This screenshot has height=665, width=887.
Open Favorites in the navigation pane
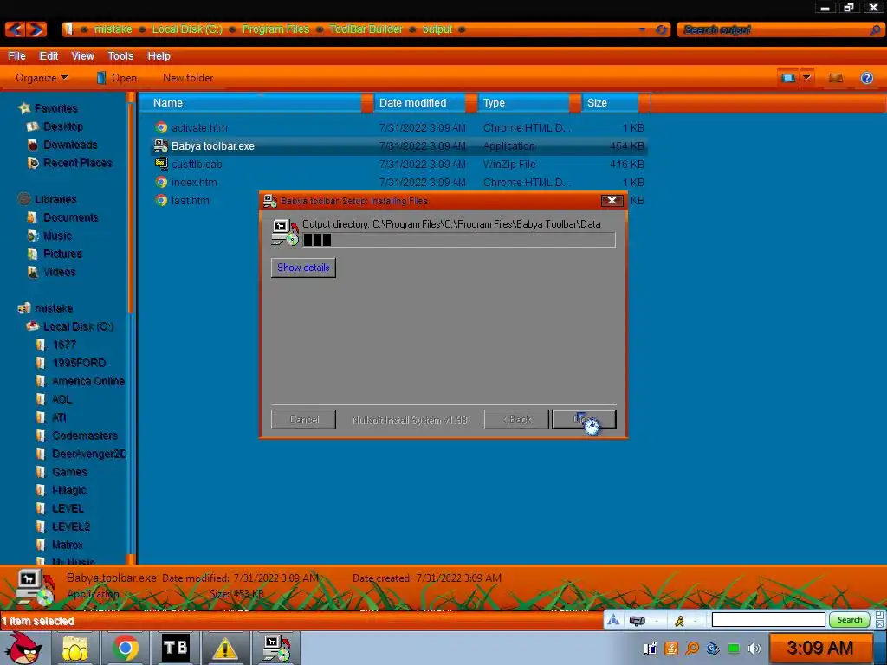click(55, 108)
